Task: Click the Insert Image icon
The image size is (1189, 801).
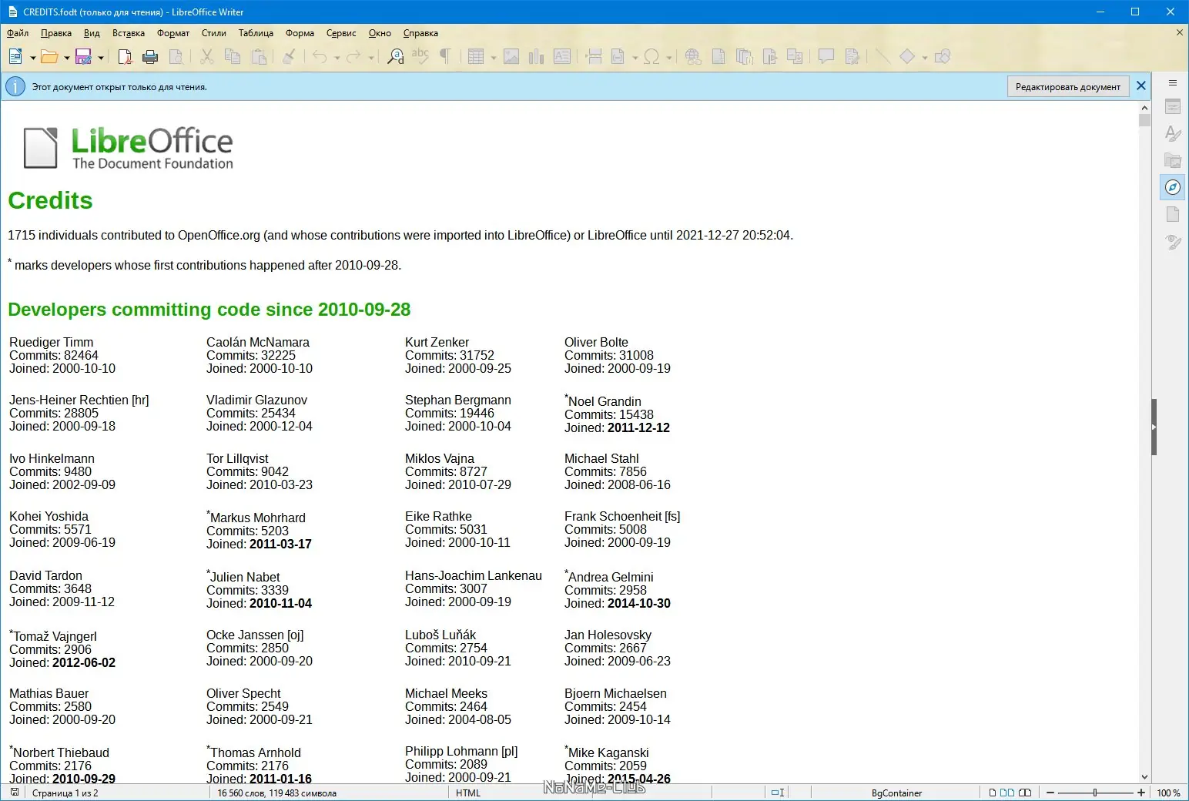Action: [x=511, y=56]
